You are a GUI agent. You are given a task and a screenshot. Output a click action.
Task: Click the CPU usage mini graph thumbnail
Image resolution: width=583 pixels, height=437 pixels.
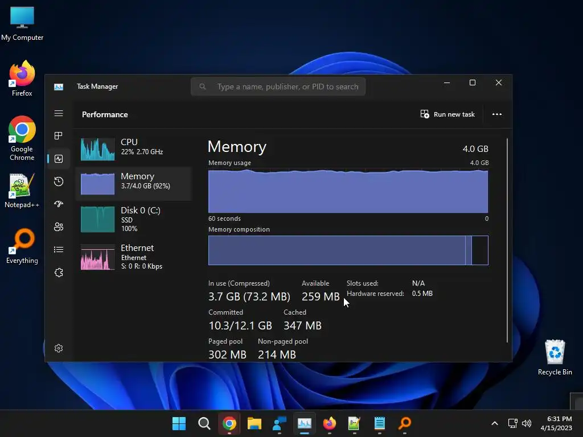(98, 150)
